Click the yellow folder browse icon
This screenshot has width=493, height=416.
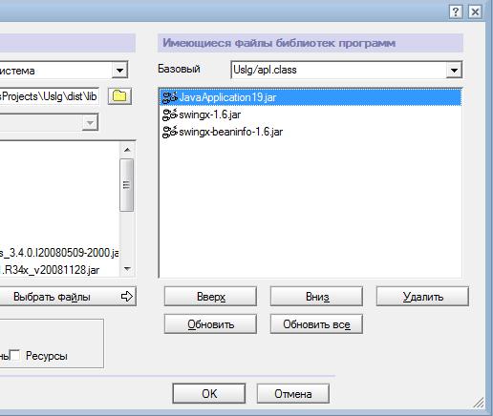point(119,96)
